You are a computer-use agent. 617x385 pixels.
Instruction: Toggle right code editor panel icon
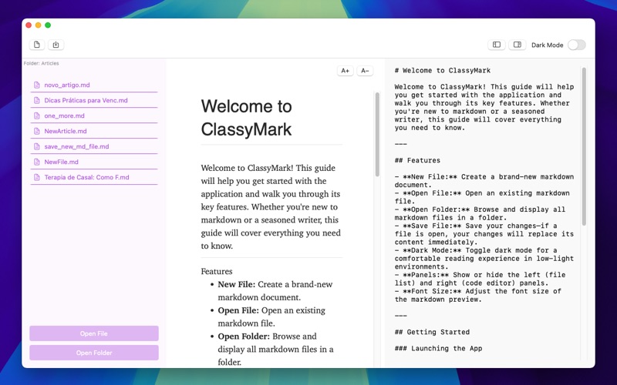(517, 45)
